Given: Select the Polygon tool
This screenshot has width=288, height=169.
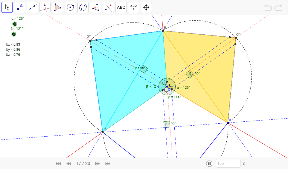Looking at the screenshot, I should point(58,7).
